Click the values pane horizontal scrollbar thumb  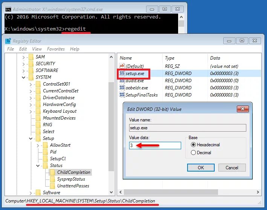[171, 192]
